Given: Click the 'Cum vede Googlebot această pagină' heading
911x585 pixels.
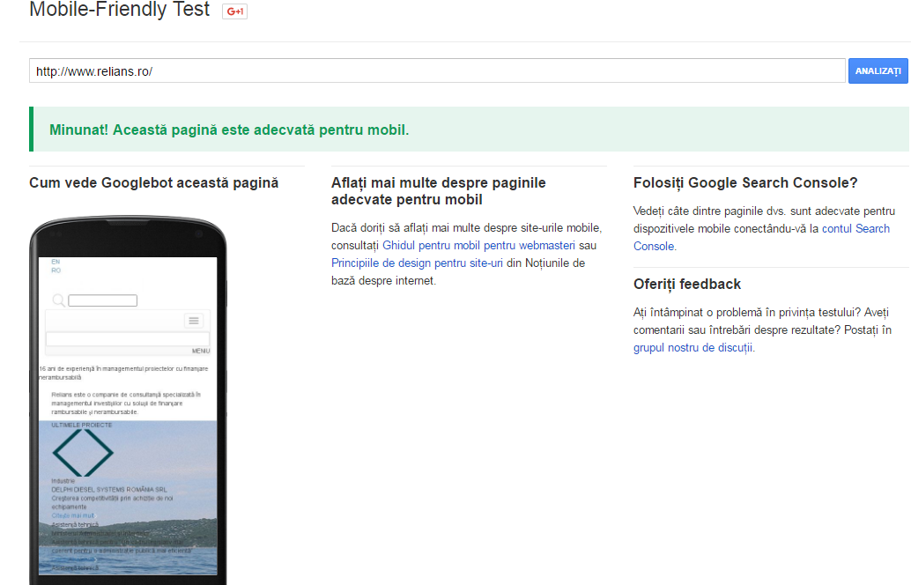Looking at the screenshot, I should tap(154, 182).
